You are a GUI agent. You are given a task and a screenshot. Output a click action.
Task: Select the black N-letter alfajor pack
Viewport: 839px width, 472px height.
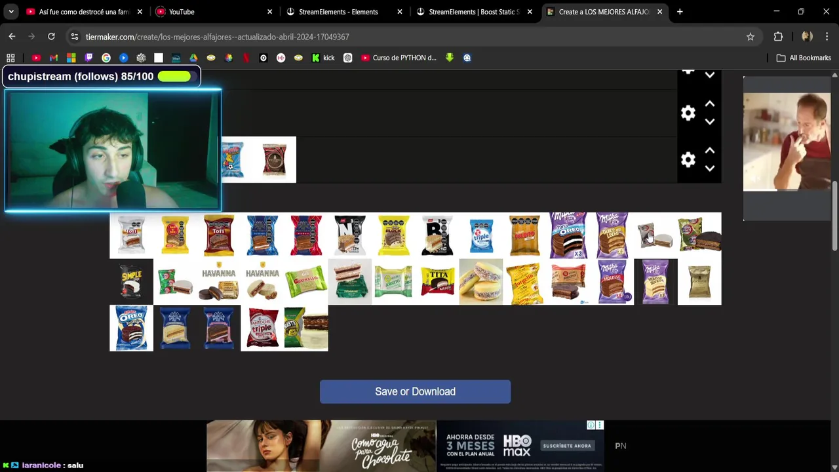click(350, 235)
